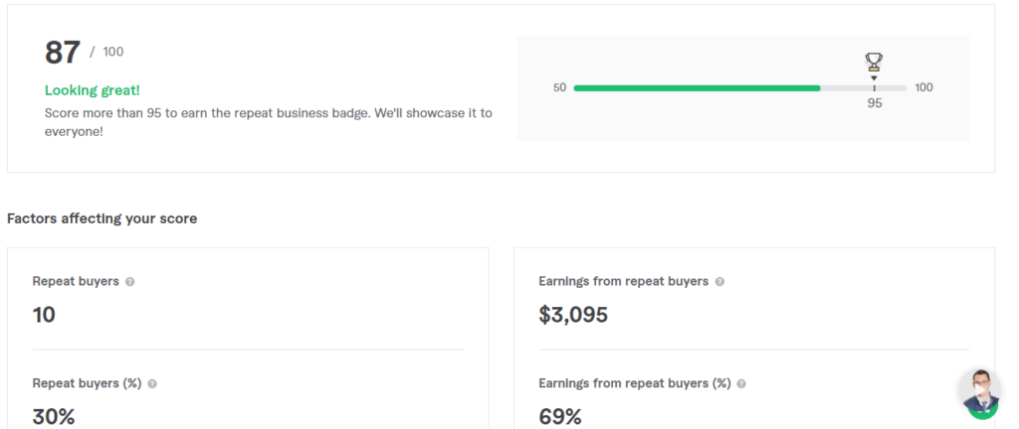Image resolution: width=1019 pixels, height=429 pixels.
Task: Click the green score progress bar
Action: tap(697, 88)
